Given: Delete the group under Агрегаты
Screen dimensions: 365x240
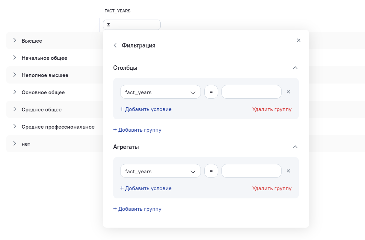Looking at the screenshot, I should (x=272, y=188).
